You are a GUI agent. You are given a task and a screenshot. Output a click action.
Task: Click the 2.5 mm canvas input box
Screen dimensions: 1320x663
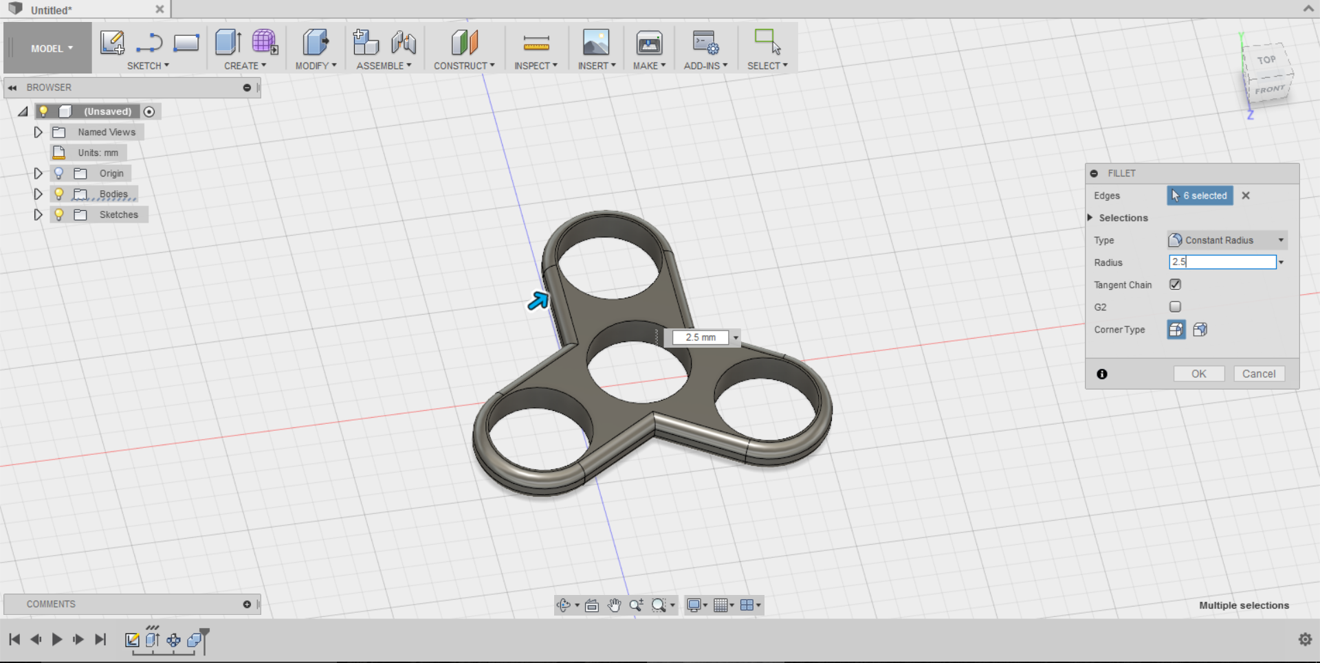(x=701, y=337)
